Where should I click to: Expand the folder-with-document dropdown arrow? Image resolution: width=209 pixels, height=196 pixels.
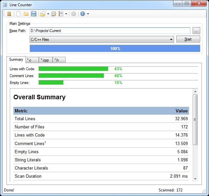click(x=48, y=14)
